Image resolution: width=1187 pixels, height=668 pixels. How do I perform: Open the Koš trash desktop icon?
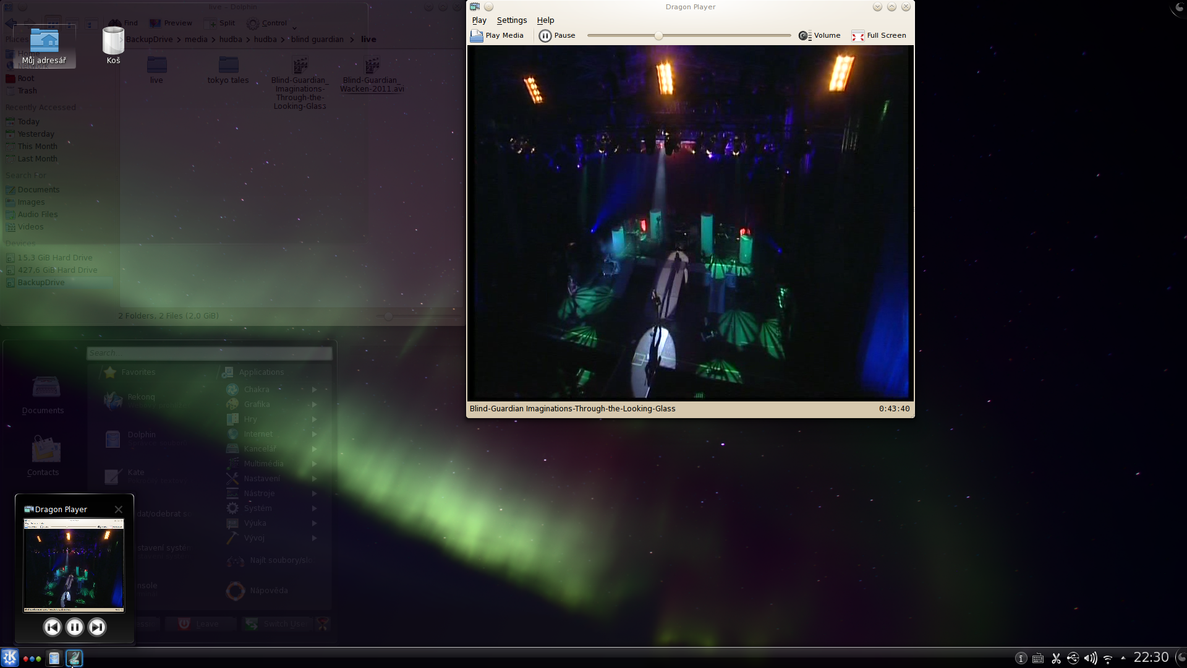113,46
